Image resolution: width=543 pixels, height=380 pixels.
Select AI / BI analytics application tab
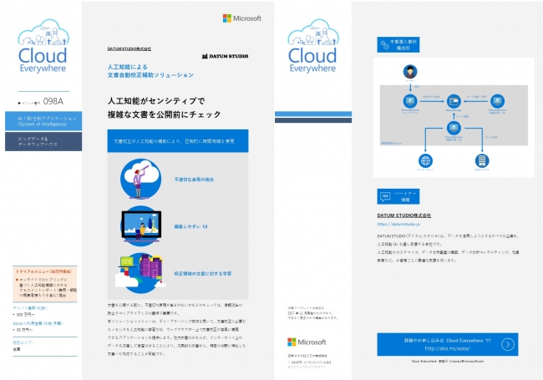[49, 121]
